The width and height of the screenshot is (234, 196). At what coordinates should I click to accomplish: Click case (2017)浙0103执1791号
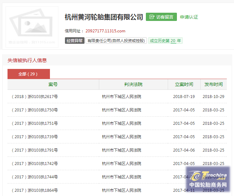35,150
